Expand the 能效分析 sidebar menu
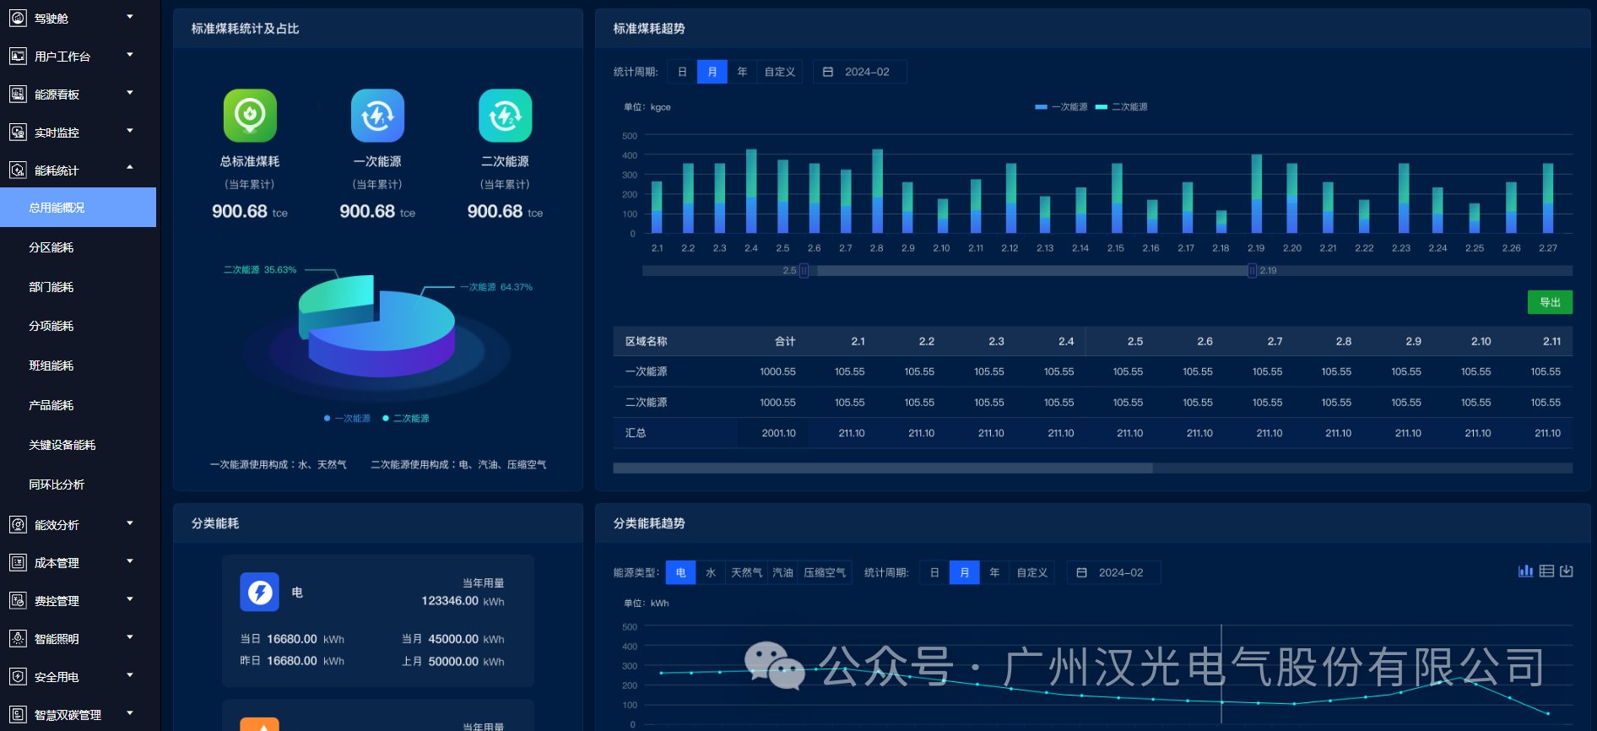The width and height of the screenshot is (1597, 731). pos(130,524)
